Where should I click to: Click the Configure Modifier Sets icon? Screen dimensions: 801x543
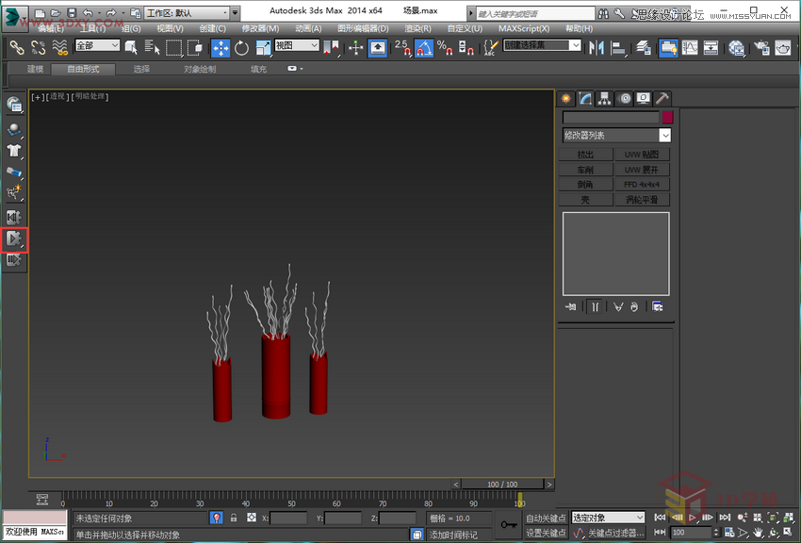coord(657,306)
